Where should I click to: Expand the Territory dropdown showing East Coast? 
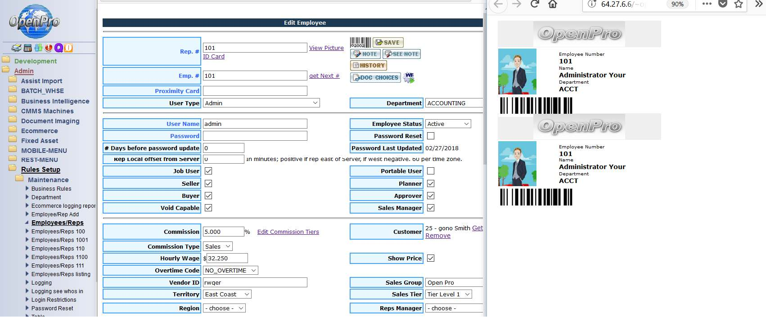[x=227, y=294]
